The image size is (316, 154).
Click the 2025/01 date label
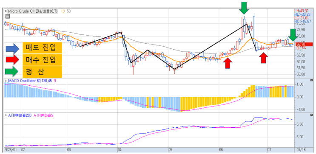coord(10,150)
